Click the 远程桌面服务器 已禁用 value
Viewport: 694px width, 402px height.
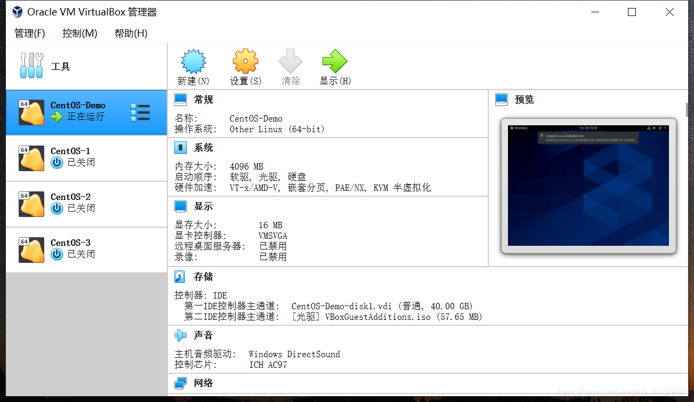click(x=273, y=246)
